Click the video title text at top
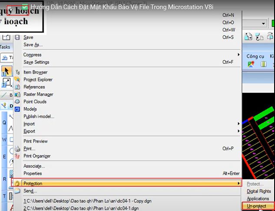The height and width of the screenshot is (211, 275). pyautogui.click(x=122, y=7)
